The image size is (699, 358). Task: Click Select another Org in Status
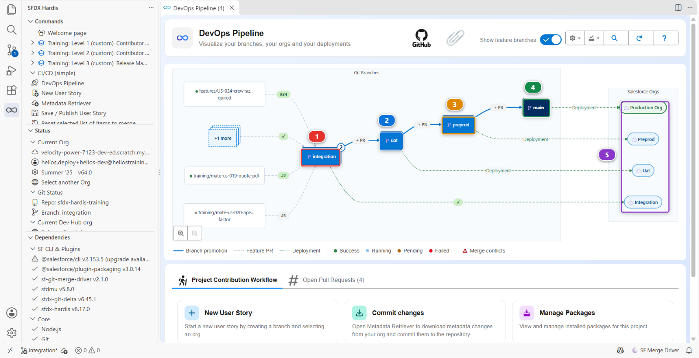point(66,182)
